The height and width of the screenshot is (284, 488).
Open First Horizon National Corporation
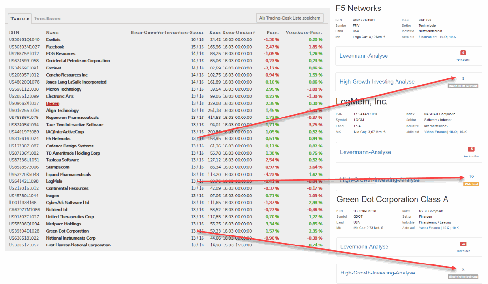tap(78, 245)
